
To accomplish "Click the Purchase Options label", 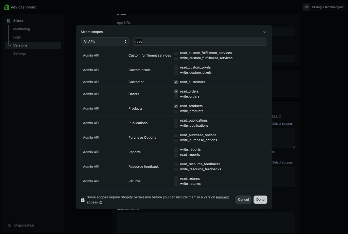I will click(142, 138).
